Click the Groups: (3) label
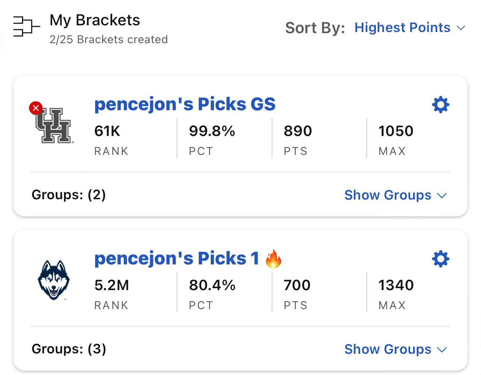Viewport: 481px width, 375px height. (x=69, y=349)
